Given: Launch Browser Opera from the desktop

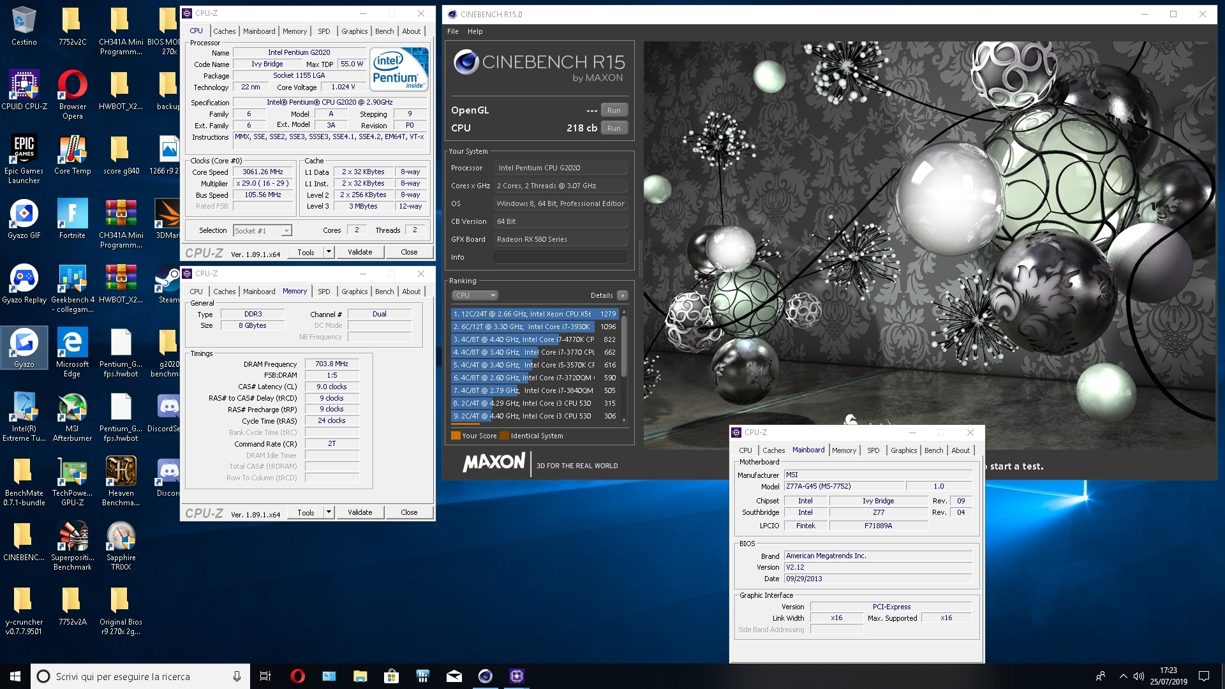Looking at the screenshot, I should [72, 96].
